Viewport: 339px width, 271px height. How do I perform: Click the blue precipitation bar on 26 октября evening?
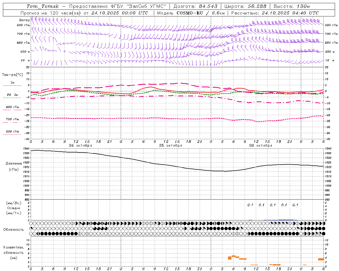click(286, 220)
